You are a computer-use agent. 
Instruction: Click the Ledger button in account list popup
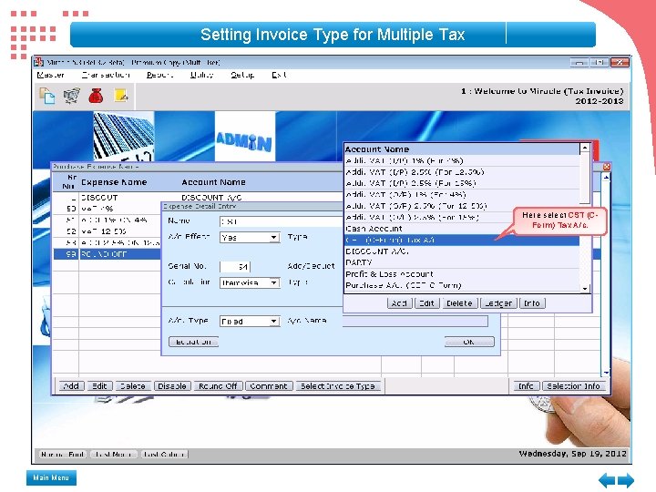[498, 303]
